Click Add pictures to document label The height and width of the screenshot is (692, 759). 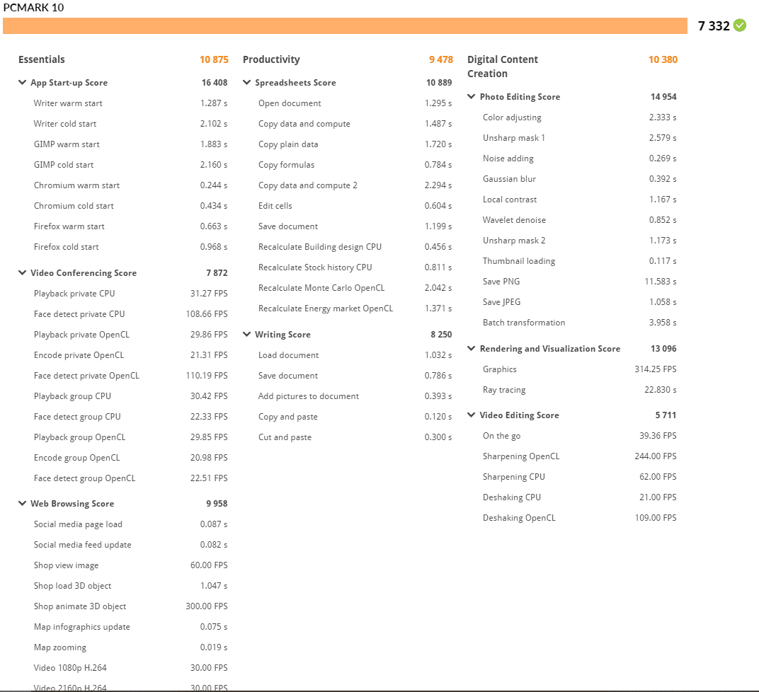tap(309, 396)
